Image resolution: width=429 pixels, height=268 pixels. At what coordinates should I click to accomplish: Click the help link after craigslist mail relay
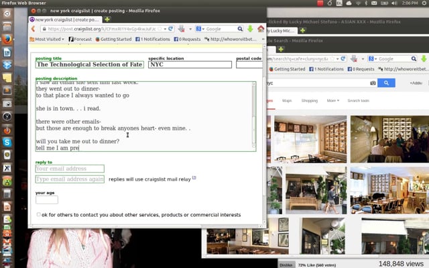click(x=194, y=177)
